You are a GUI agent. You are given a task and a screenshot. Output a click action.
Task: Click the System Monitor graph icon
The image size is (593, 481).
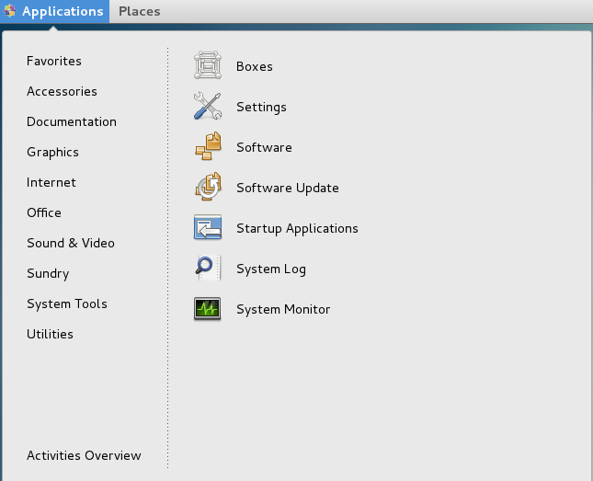click(x=208, y=308)
